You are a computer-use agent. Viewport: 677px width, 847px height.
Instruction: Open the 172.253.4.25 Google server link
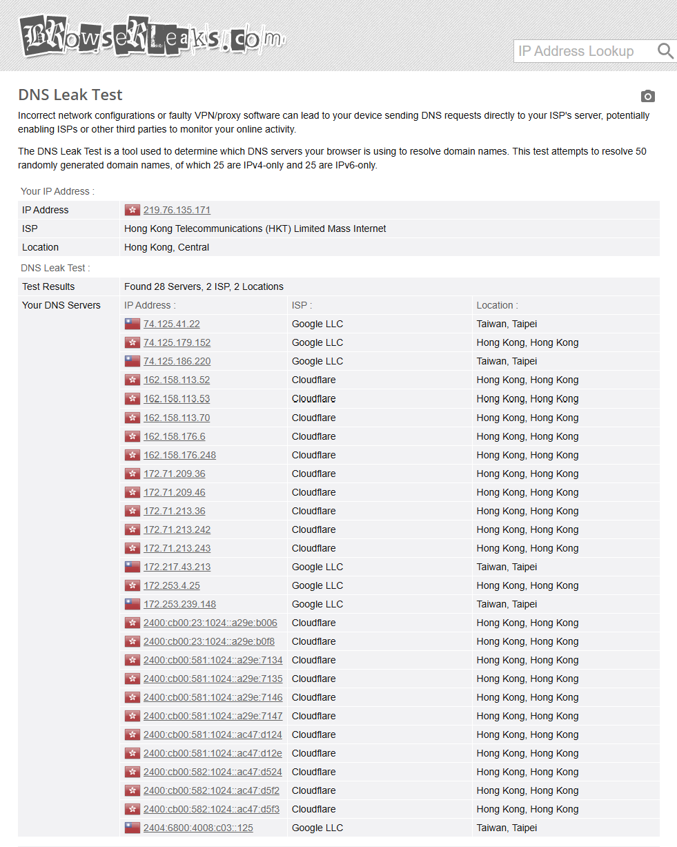pos(172,585)
